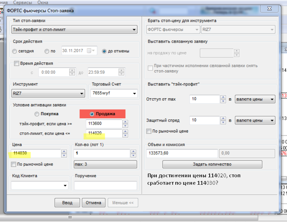Open units dropdown for Защитный спред
This screenshot has height=222, width=287.
(x=255, y=121)
